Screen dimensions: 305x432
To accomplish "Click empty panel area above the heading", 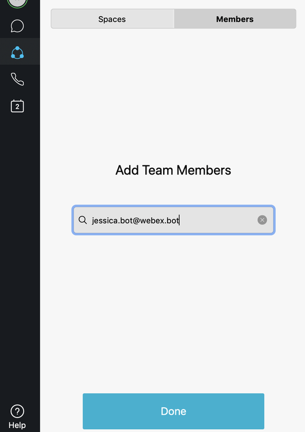I will click(x=173, y=94).
